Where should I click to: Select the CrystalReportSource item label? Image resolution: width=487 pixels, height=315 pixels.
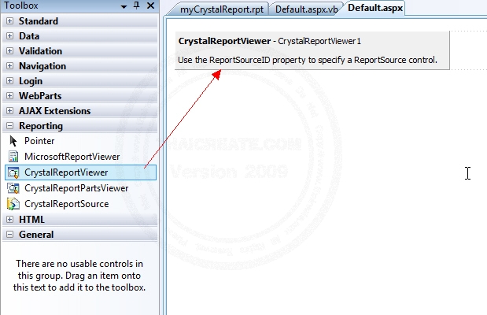point(66,204)
